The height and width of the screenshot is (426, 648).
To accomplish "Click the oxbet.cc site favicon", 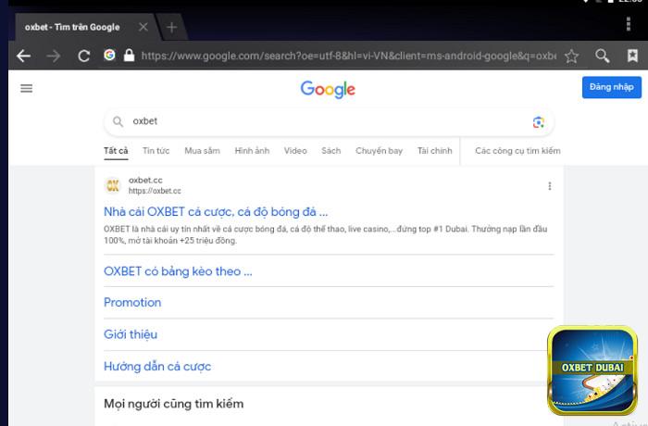I will [x=112, y=185].
